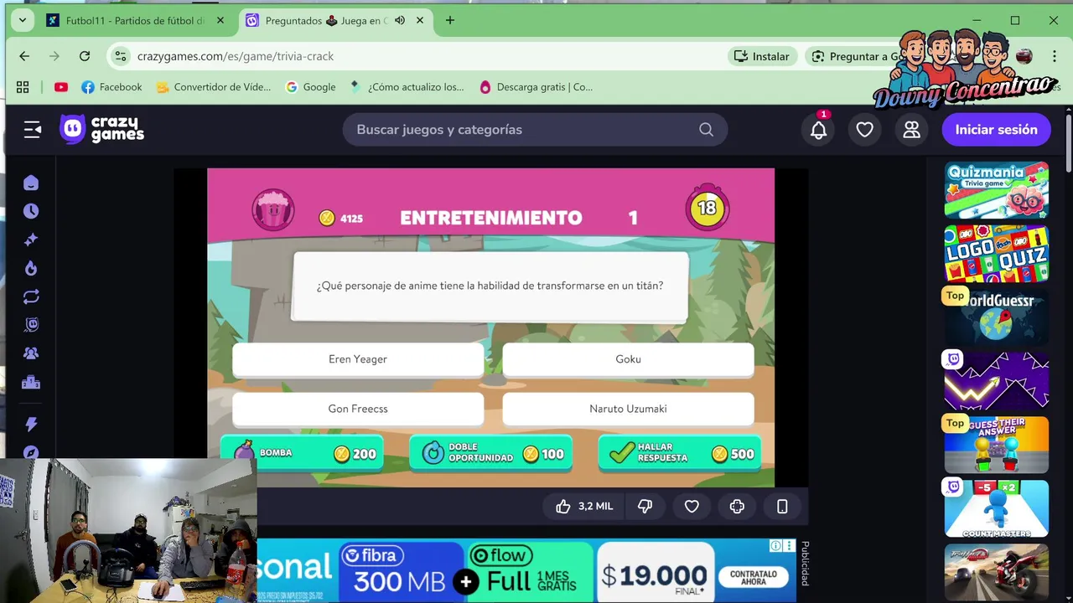
Task: Open the notifications bell
Action: pos(818,129)
